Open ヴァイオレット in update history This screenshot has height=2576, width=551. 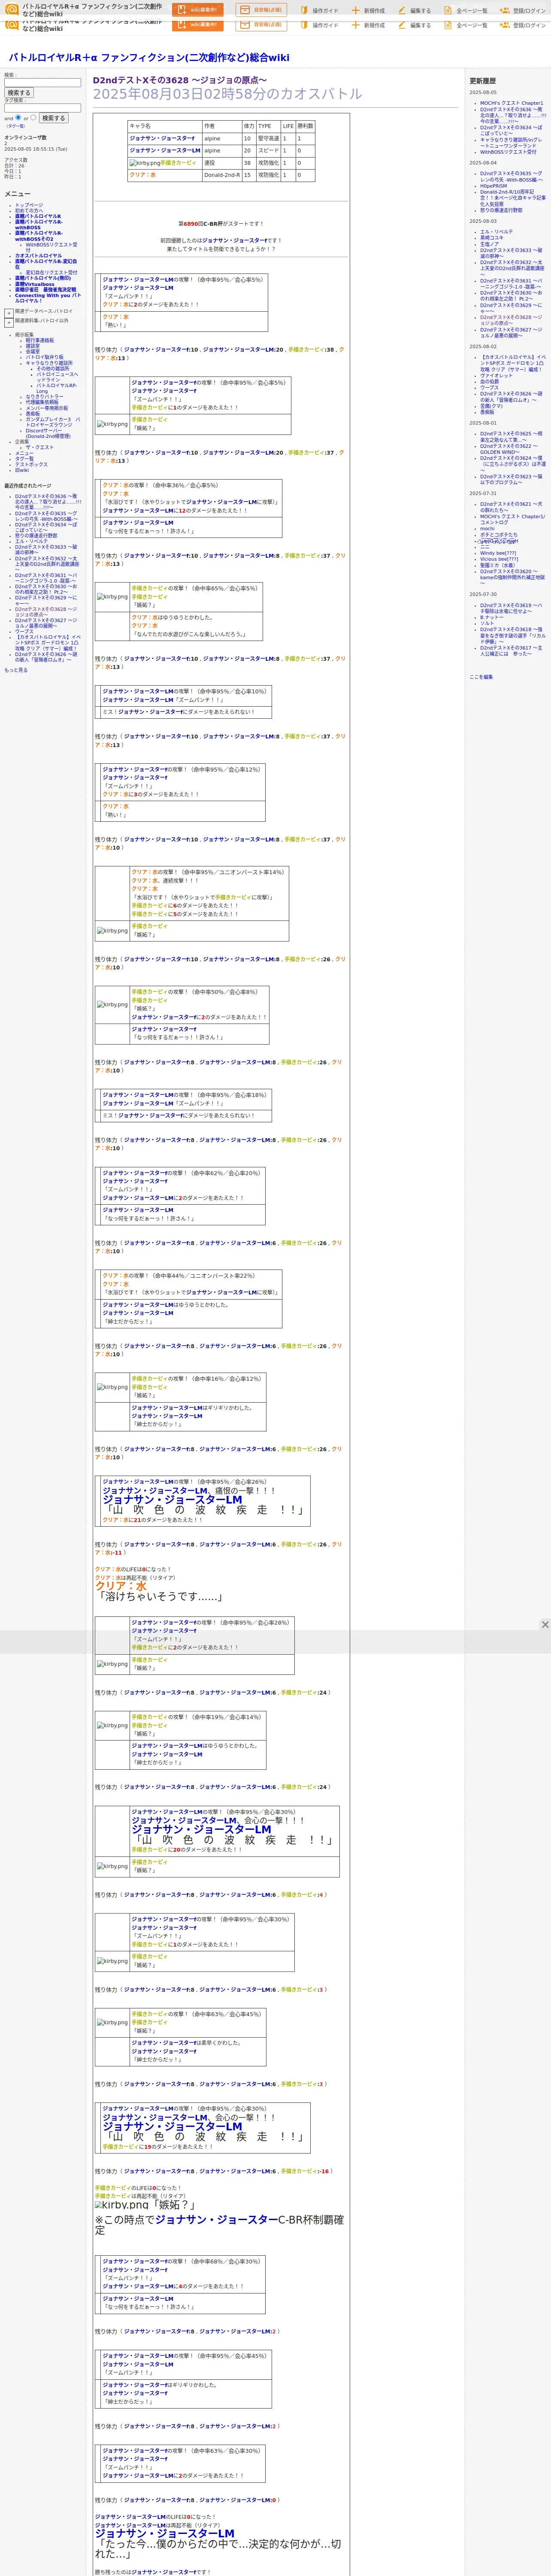click(x=496, y=376)
